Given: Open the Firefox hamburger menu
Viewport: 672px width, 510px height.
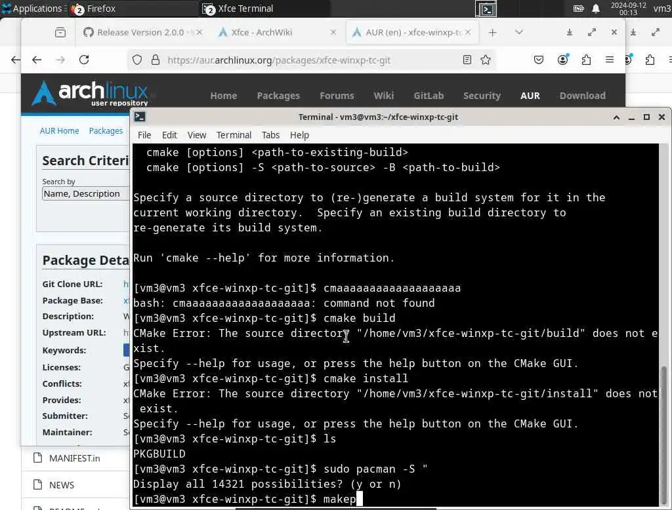Looking at the screenshot, I should (x=610, y=60).
